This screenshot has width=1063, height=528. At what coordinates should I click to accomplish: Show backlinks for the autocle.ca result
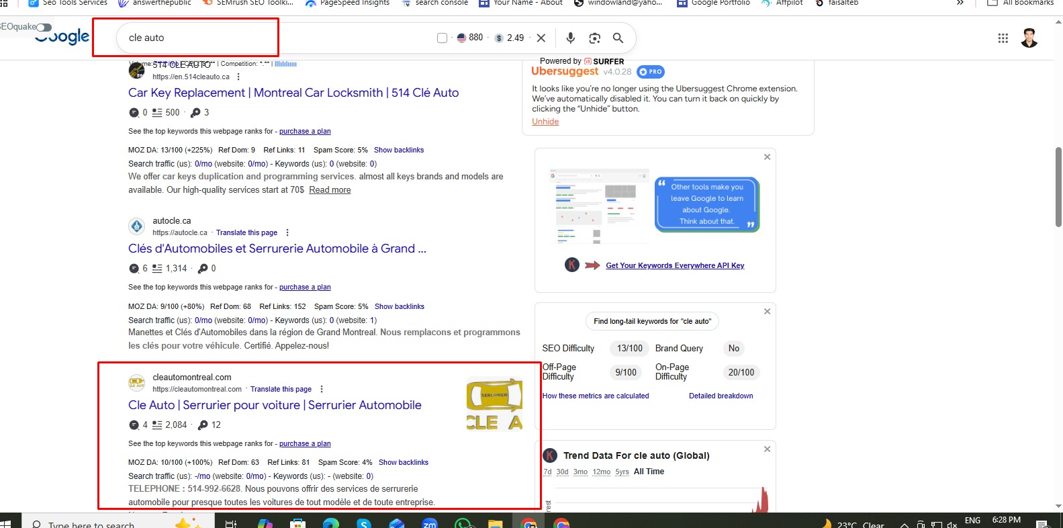coord(400,306)
